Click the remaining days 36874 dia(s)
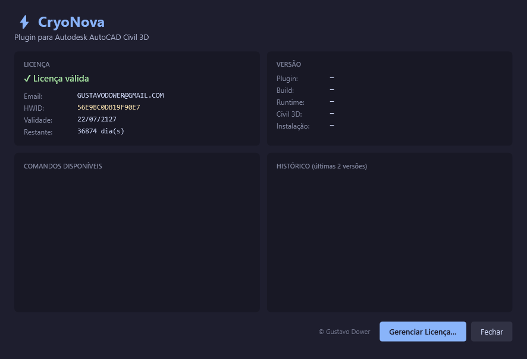Viewport: 527px width, 359px height. click(x=101, y=131)
